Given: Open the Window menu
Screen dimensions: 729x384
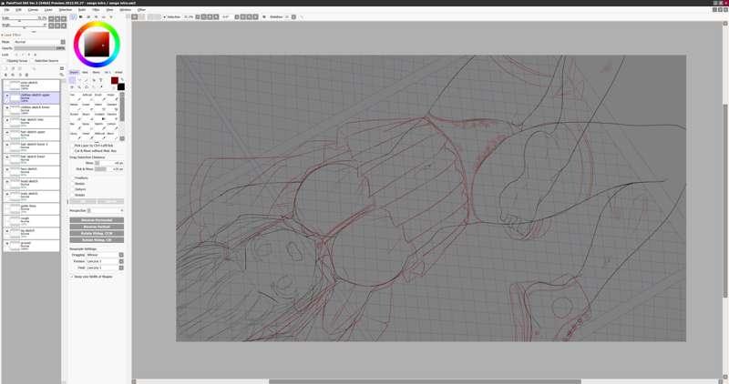Looking at the screenshot, I should tap(126, 9).
